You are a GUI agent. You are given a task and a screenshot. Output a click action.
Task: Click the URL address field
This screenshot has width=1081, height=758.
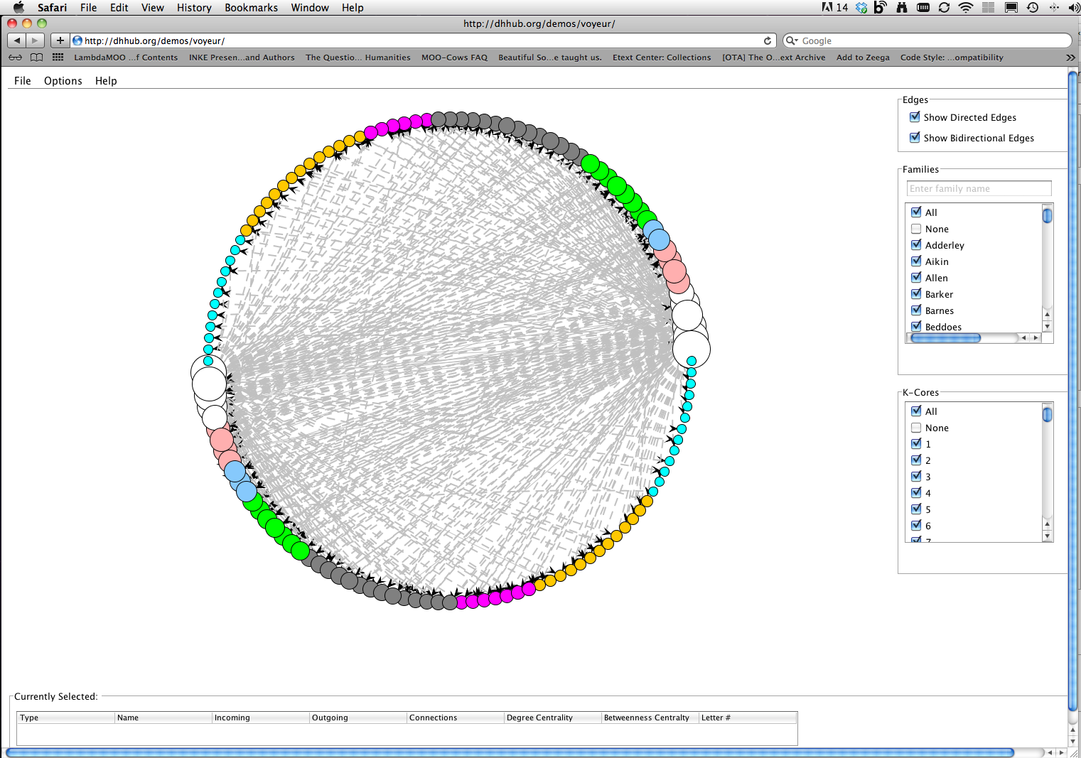[423, 40]
